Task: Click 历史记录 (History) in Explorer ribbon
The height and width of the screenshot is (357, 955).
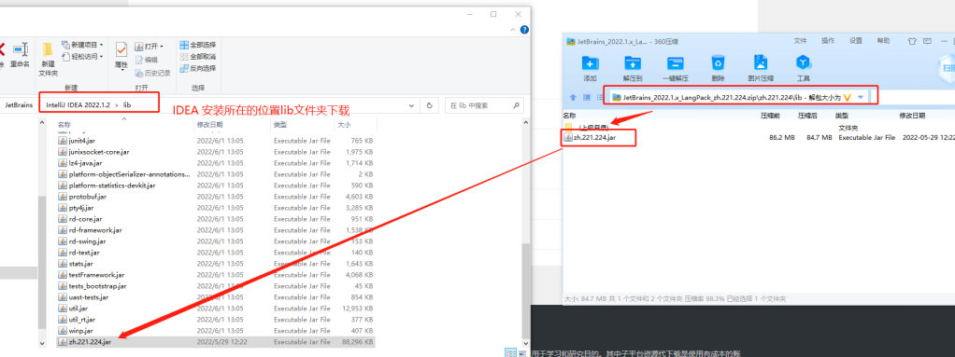Action: (x=152, y=73)
